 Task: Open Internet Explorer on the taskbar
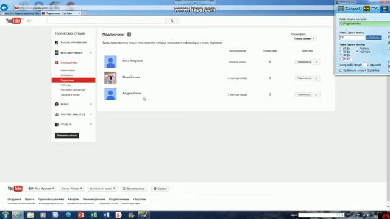click(18, 215)
